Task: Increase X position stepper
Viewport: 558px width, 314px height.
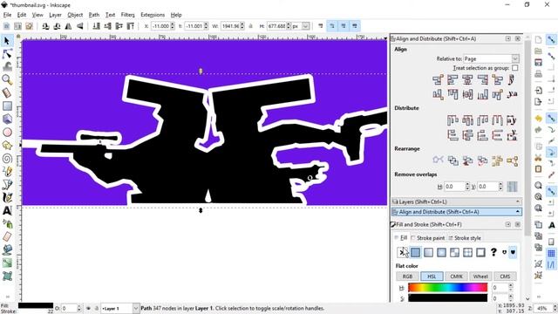Action: pyautogui.click(x=173, y=24)
